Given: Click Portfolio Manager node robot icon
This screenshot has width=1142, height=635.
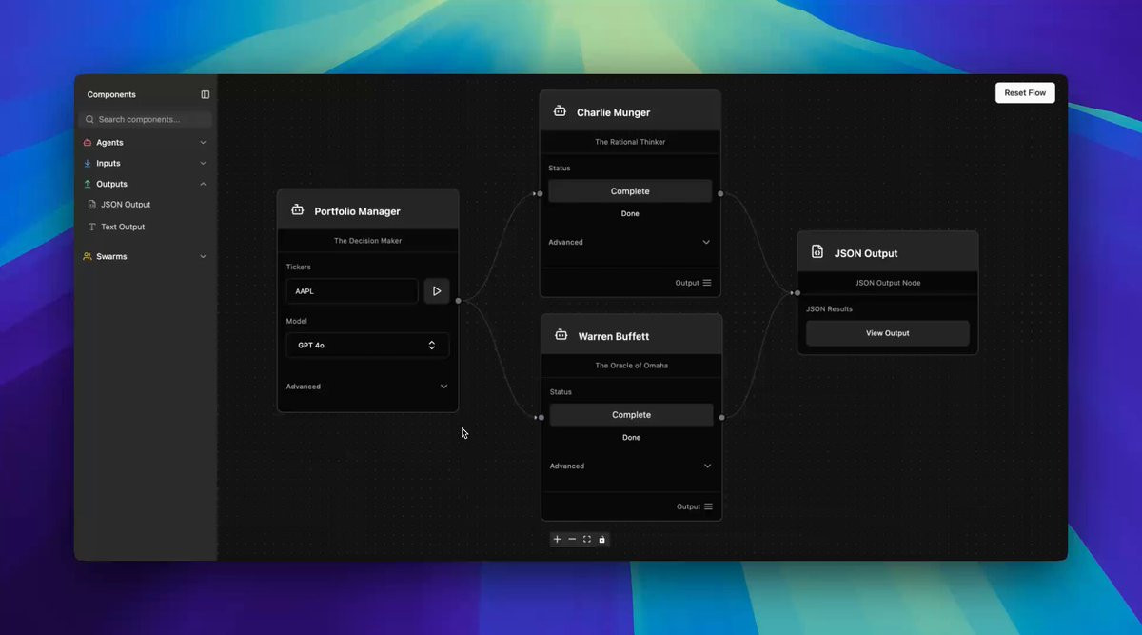Looking at the screenshot, I should pyautogui.click(x=297, y=210).
